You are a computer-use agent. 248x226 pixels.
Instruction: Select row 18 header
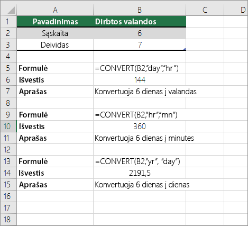[x=8, y=220]
